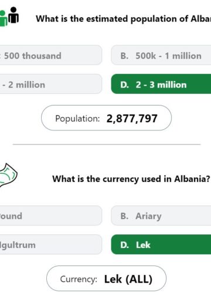211x296 pixels.
Task: Select answer D. Lek
Action: 161,244
